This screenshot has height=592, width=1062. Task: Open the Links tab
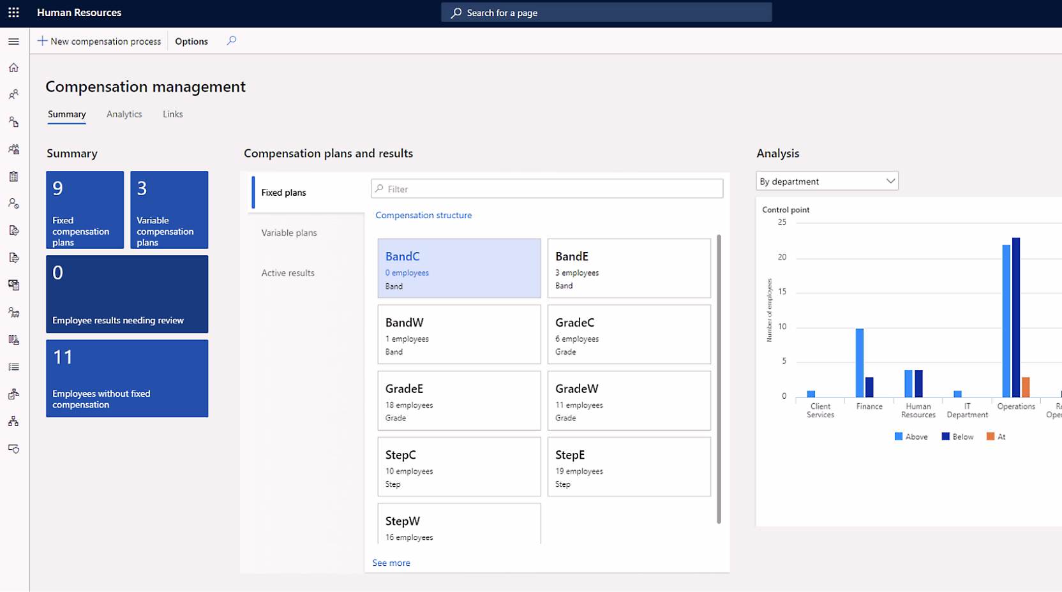pos(172,114)
